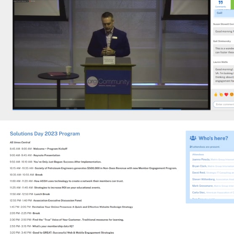Select attendee David Reid in the list
The image size is (234, 234).
coord(213,173)
